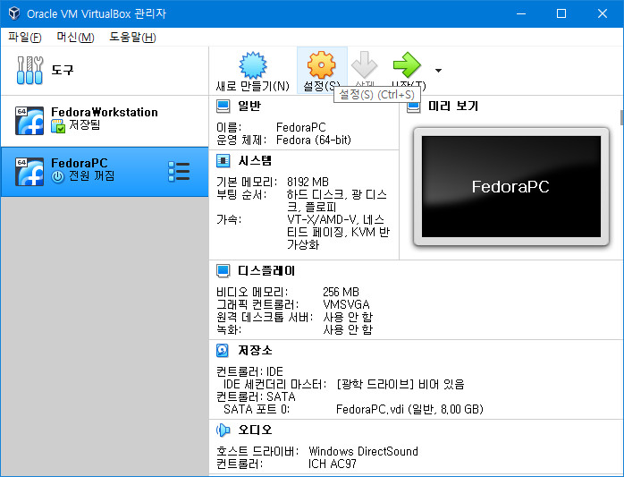This screenshot has width=624, height=477.
Task: Select FedoraPC name in VM list
Action: [80, 163]
